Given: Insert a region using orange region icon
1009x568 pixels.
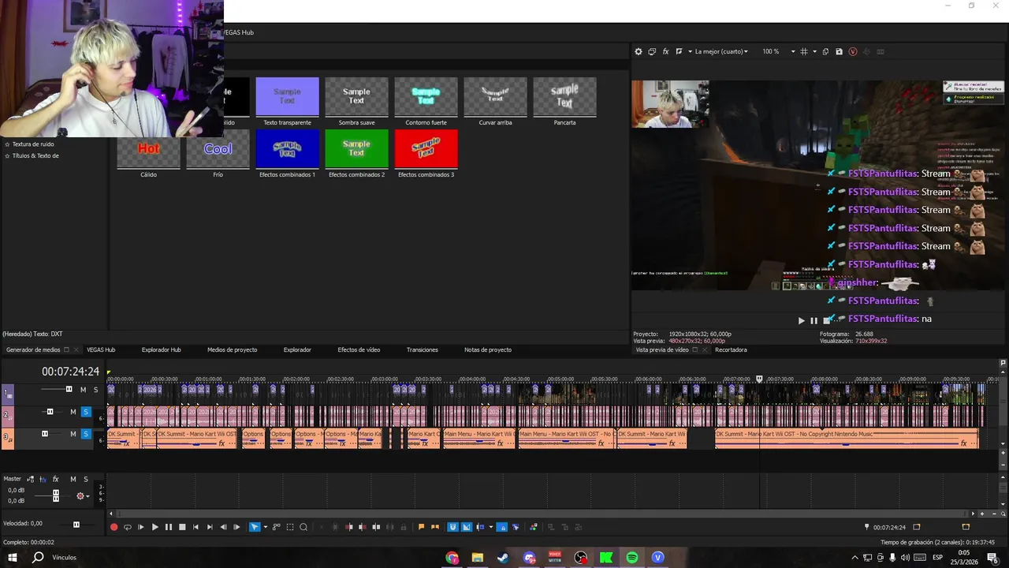Looking at the screenshot, I should (x=435, y=527).
